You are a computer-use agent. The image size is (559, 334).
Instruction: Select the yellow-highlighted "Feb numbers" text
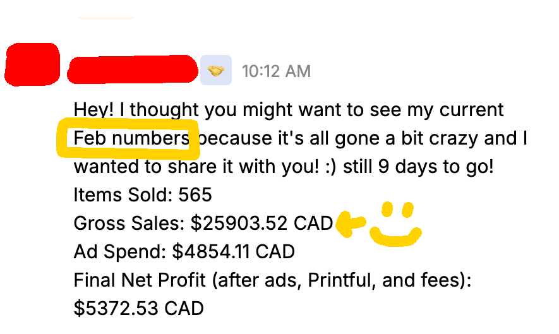point(131,138)
